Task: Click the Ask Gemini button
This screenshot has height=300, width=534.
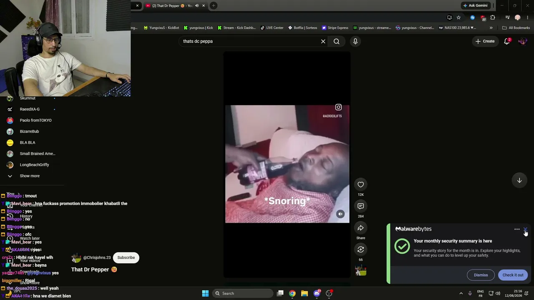Action: 475,5
